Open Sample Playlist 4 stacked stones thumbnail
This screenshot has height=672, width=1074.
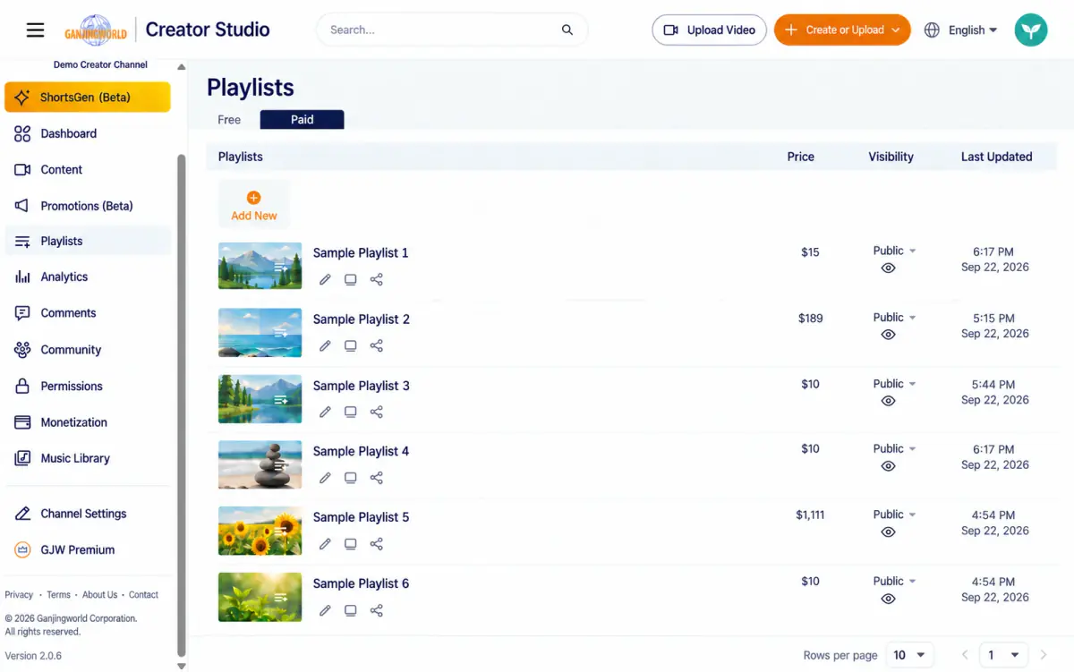click(x=260, y=464)
